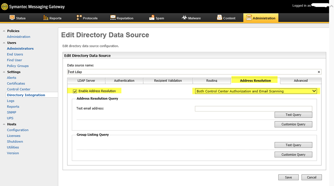Open the Alerts settings link

[x=11, y=78]
